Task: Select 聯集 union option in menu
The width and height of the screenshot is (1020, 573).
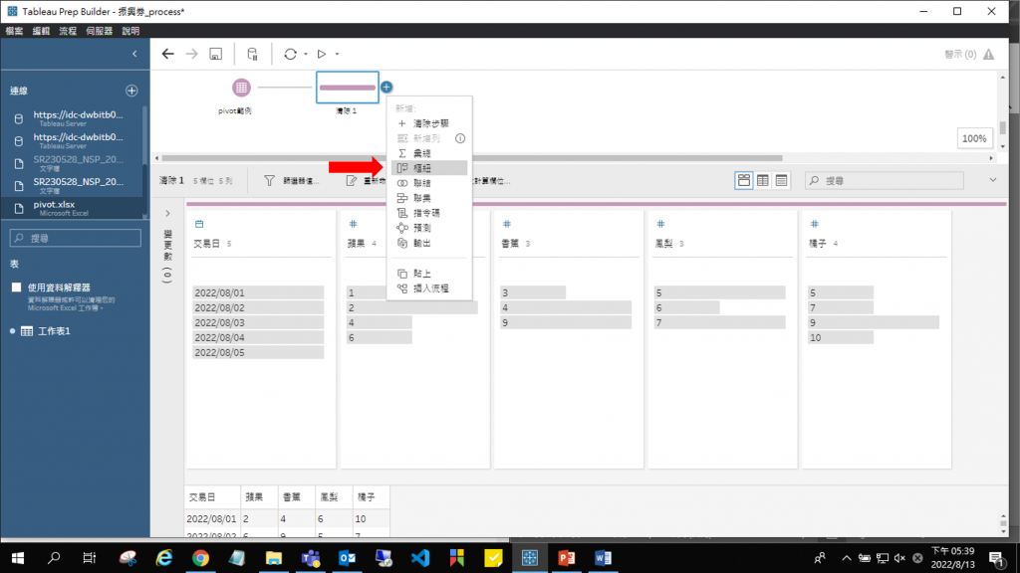Action: tap(428, 198)
